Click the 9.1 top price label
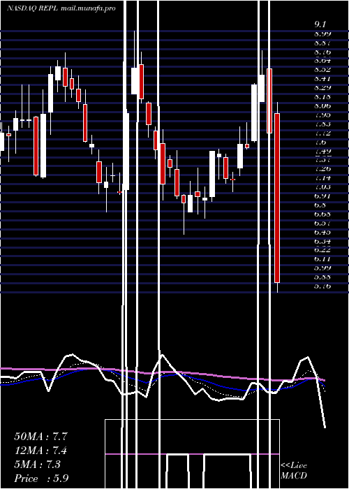The height and width of the screenshot is (489, 349). tap(320, 24)
